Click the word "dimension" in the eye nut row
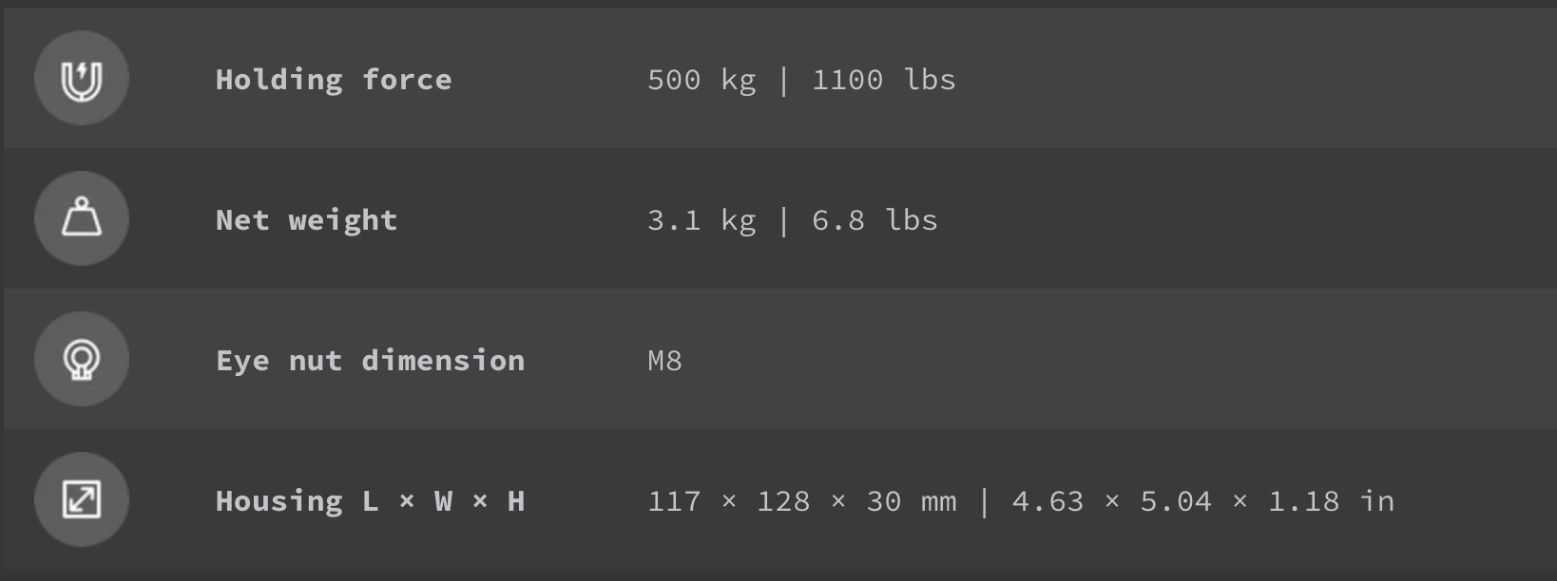The image size is (1557, 581). [x=443, y=361]
